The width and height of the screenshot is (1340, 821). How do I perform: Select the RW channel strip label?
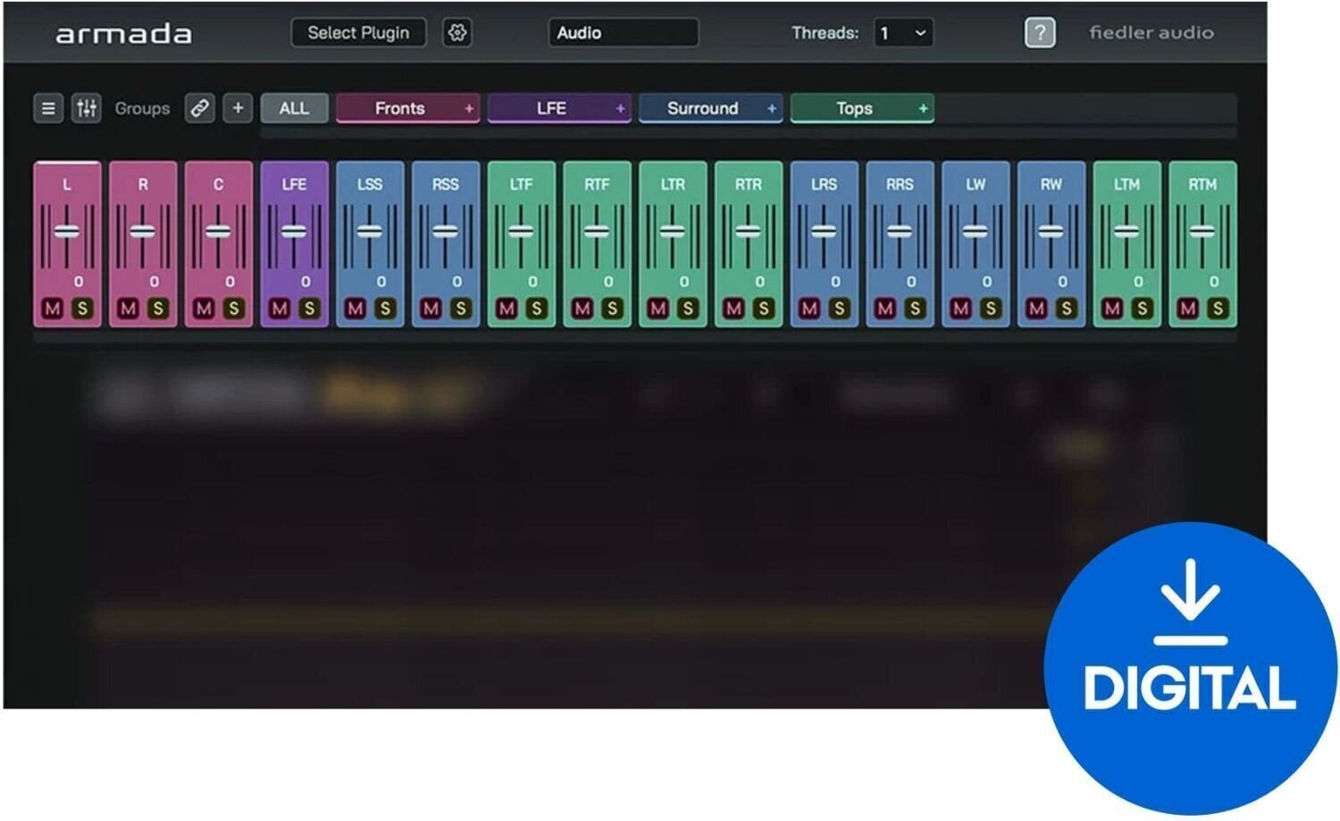pos(1051,185)
